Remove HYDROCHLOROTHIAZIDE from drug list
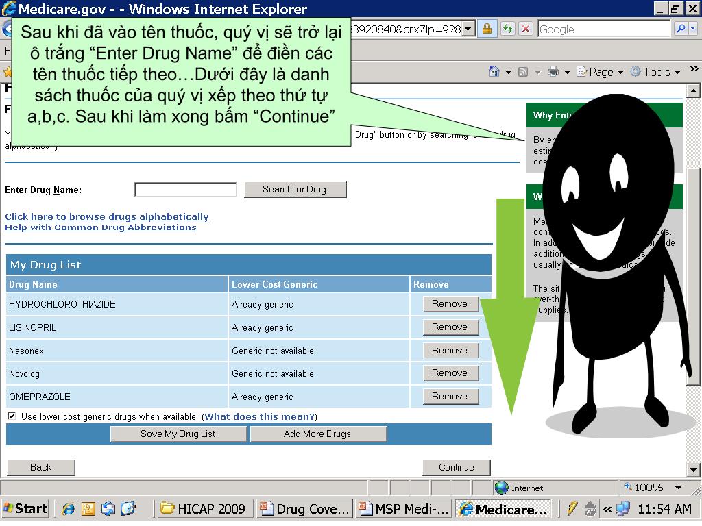The width and height of the screenshot is (702, 526). pos(450,303)
